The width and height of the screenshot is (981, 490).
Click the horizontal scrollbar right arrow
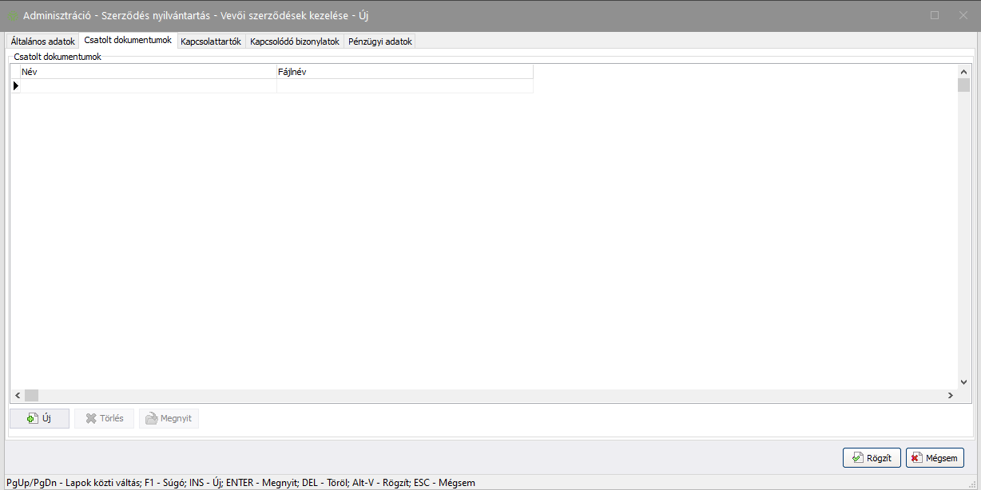pyautogui.click(x=950, y=395)
